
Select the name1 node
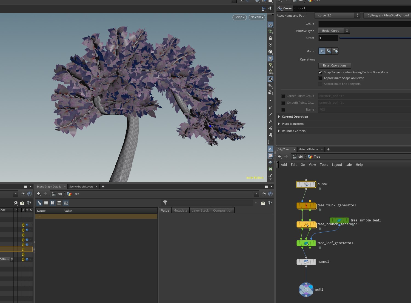[x=306, y=262]
